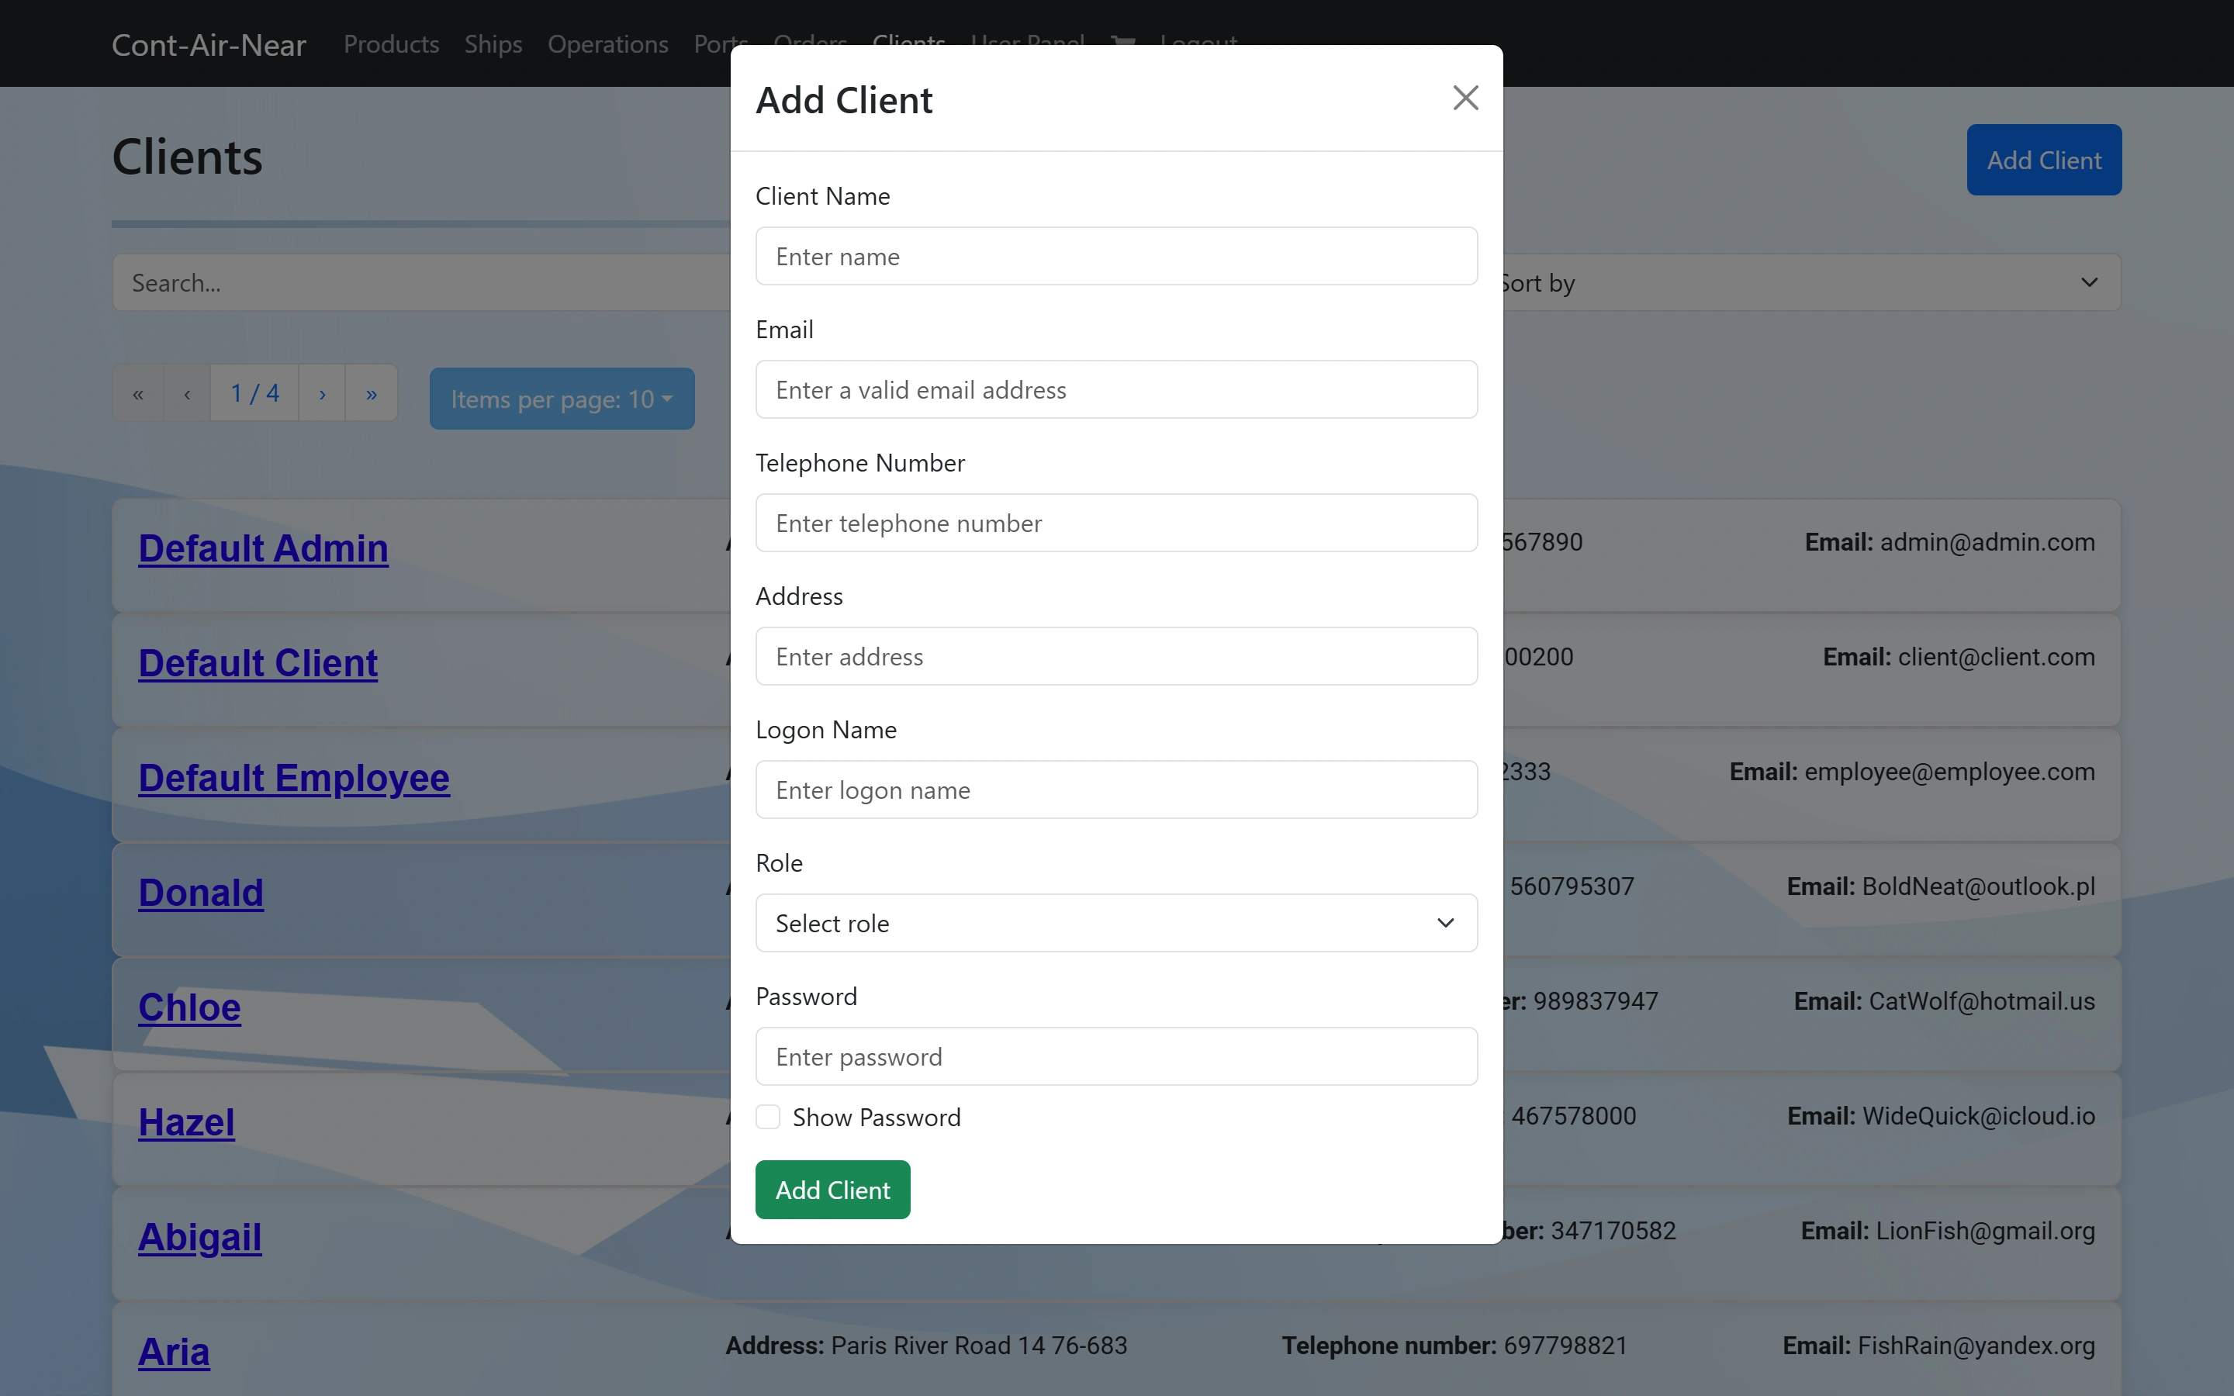
Task: Click the green Add Client submit button
Action: coord(832,1189)
